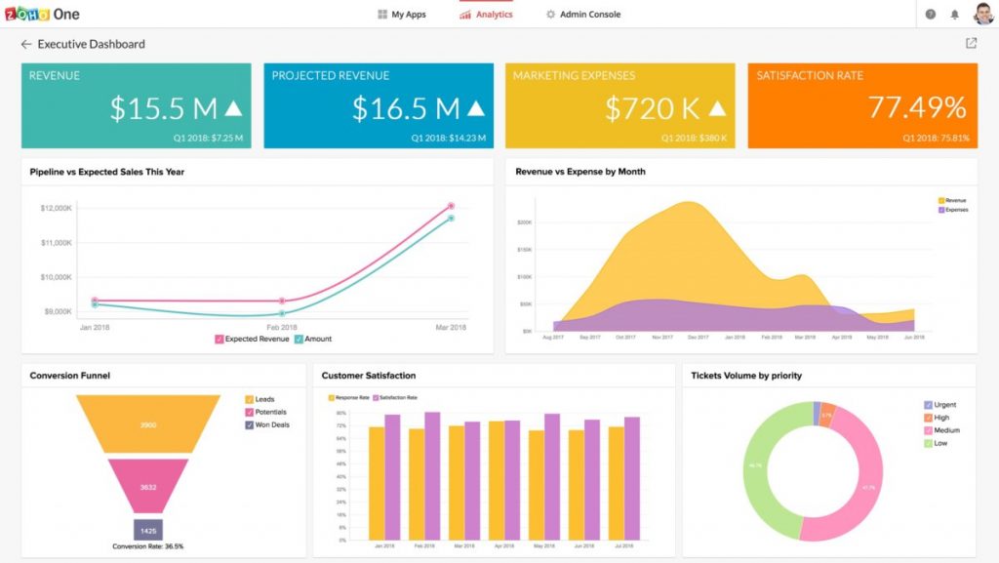Open your profile avatar photo

coord(985,14)
